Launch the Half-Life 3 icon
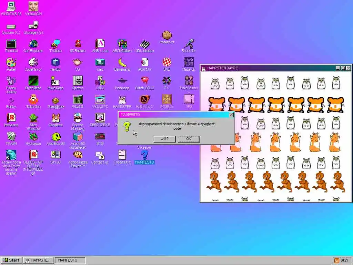Viewport: 353px width, 265px height. (x=144, y=102)
